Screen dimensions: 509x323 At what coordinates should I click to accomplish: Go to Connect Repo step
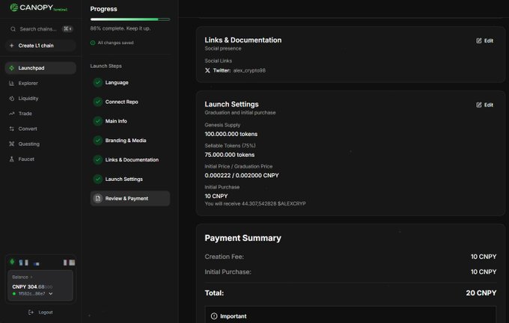(130, 102)
